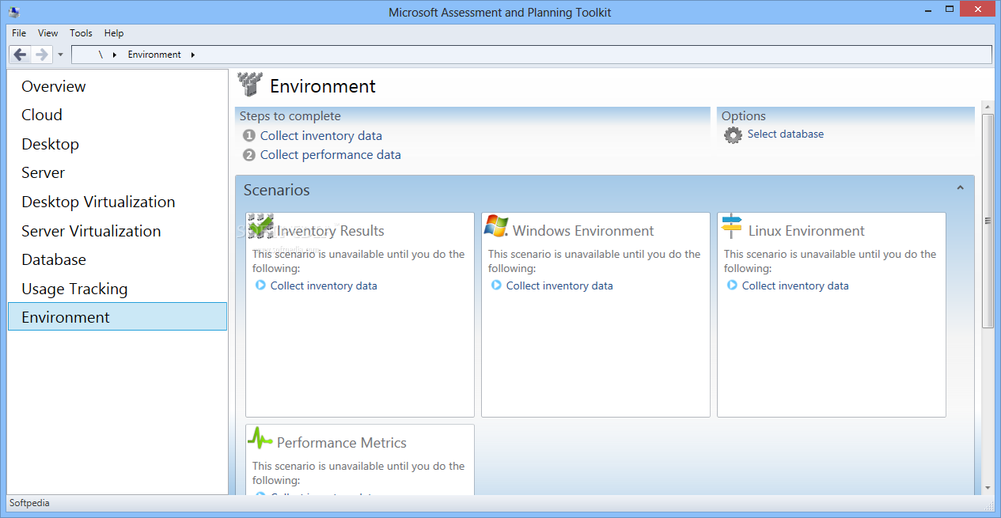Open Server Virtualization section
The width and height of the screenshot is (1001, 518).
117,231
